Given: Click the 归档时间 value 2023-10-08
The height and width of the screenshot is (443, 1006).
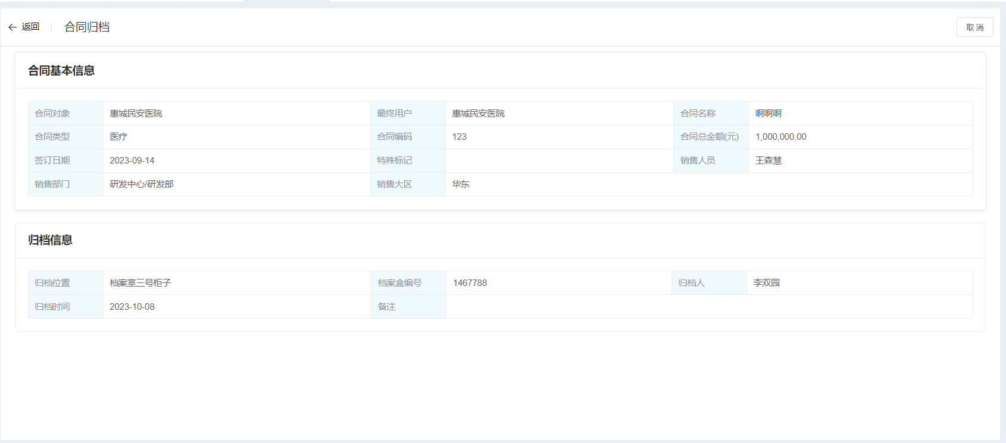Looking at the screenshot, I should [x=132, y=307].
